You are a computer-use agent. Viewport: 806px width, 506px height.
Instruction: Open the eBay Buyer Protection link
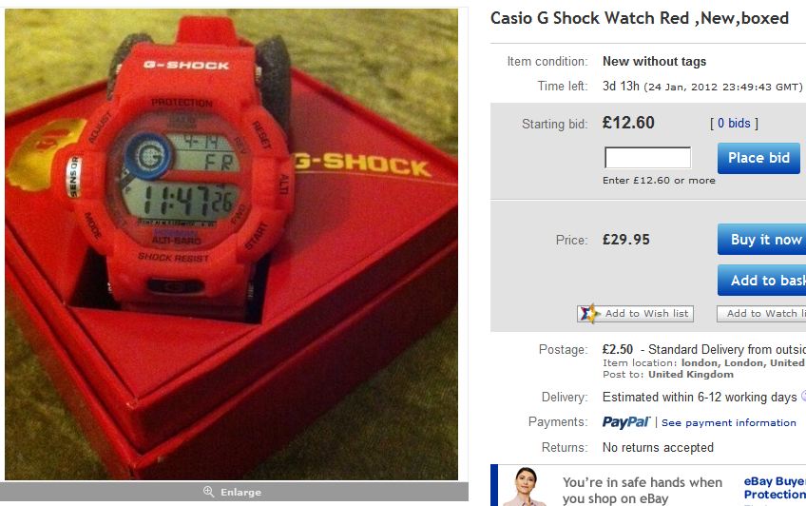coord(775,488)
